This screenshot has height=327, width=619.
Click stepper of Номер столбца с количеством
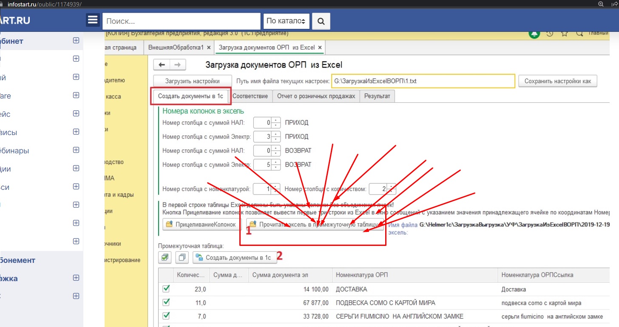click(392, 189)
